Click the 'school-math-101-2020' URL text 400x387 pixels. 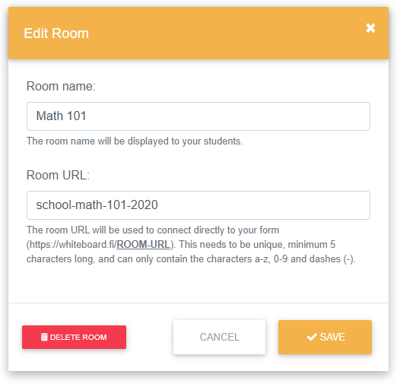(x=97, y=205)
